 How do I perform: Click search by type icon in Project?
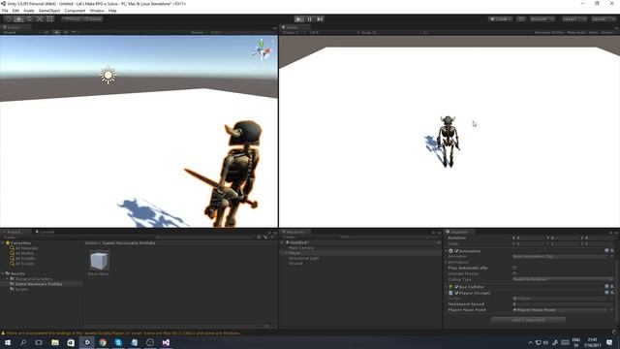260,237
